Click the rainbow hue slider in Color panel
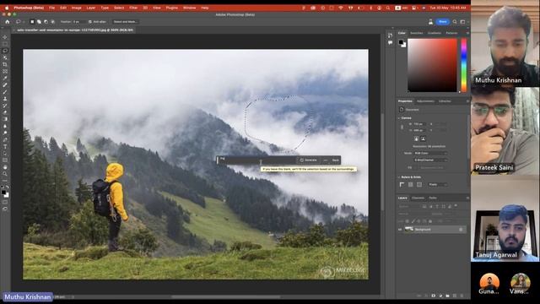540x304 pixels. click(464, 65)
